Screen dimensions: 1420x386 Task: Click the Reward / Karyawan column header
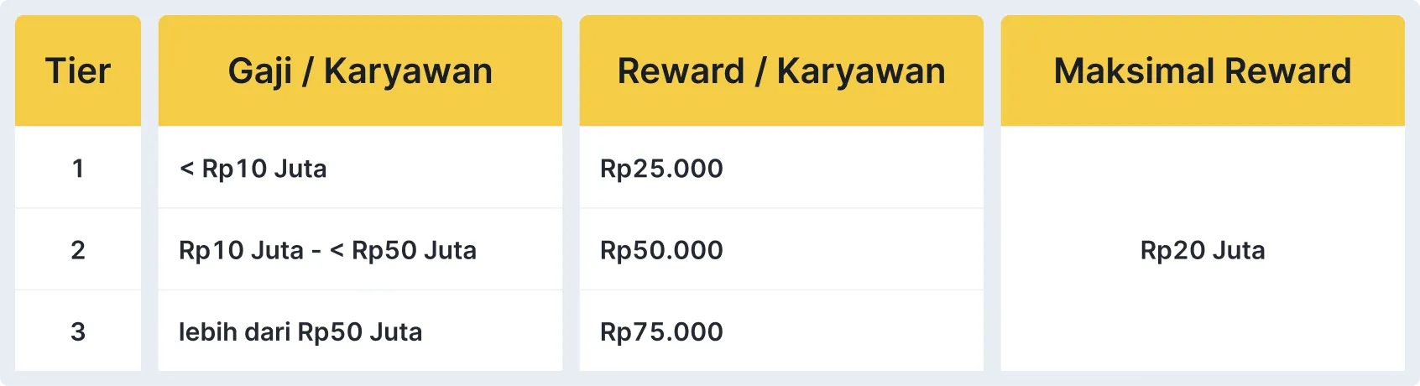[781, 71]
